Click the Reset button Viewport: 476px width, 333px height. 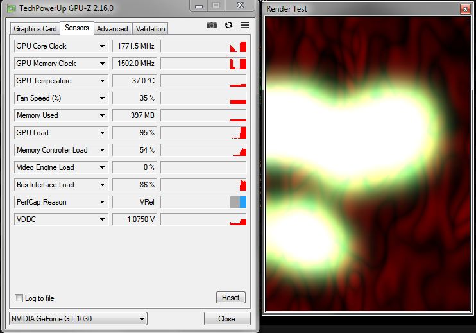point(231,298)
